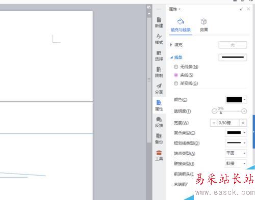Open the 复合类型 dropdown
Viewport: 255px width, 200px height.
click(x=236, y=133)
